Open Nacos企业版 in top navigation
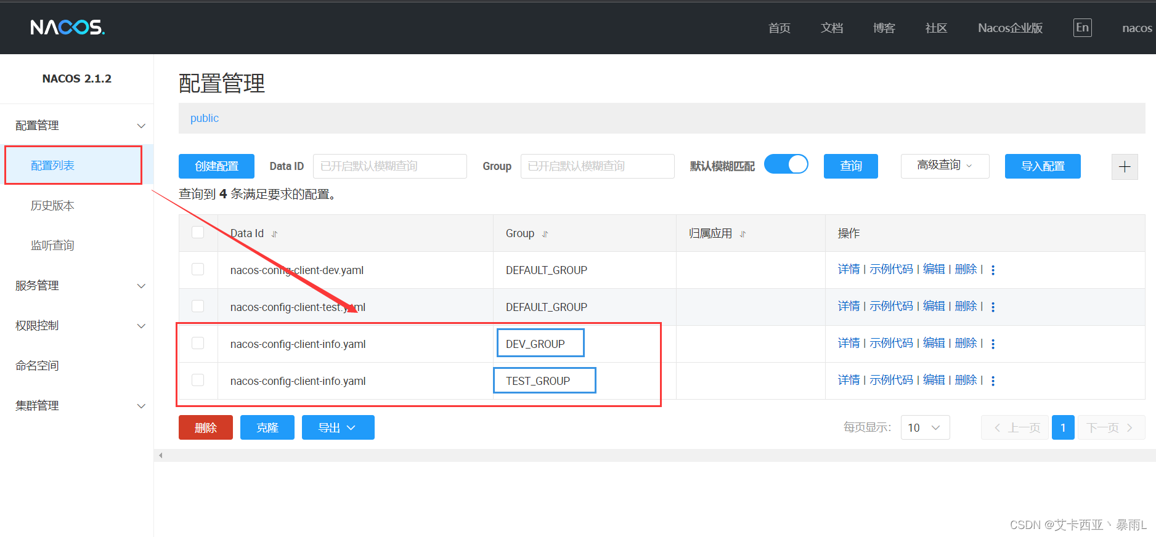 coord(1010,28)
